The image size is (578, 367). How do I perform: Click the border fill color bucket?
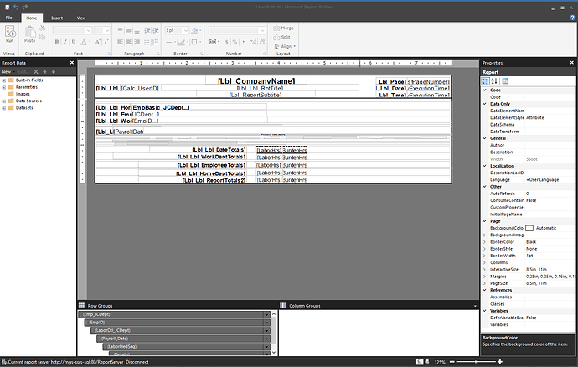tap(194, 31)
